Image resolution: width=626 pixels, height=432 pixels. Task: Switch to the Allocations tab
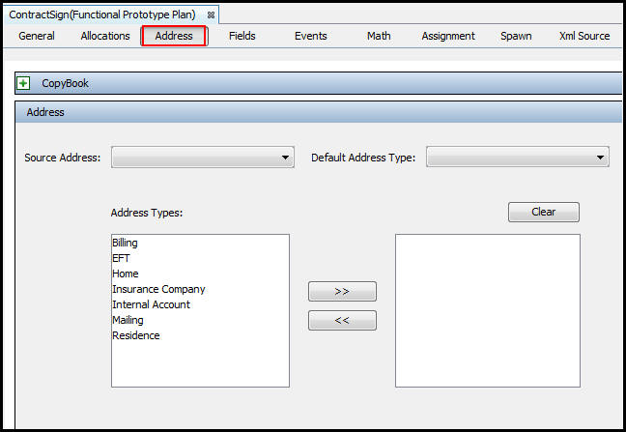tap(105, 36)
